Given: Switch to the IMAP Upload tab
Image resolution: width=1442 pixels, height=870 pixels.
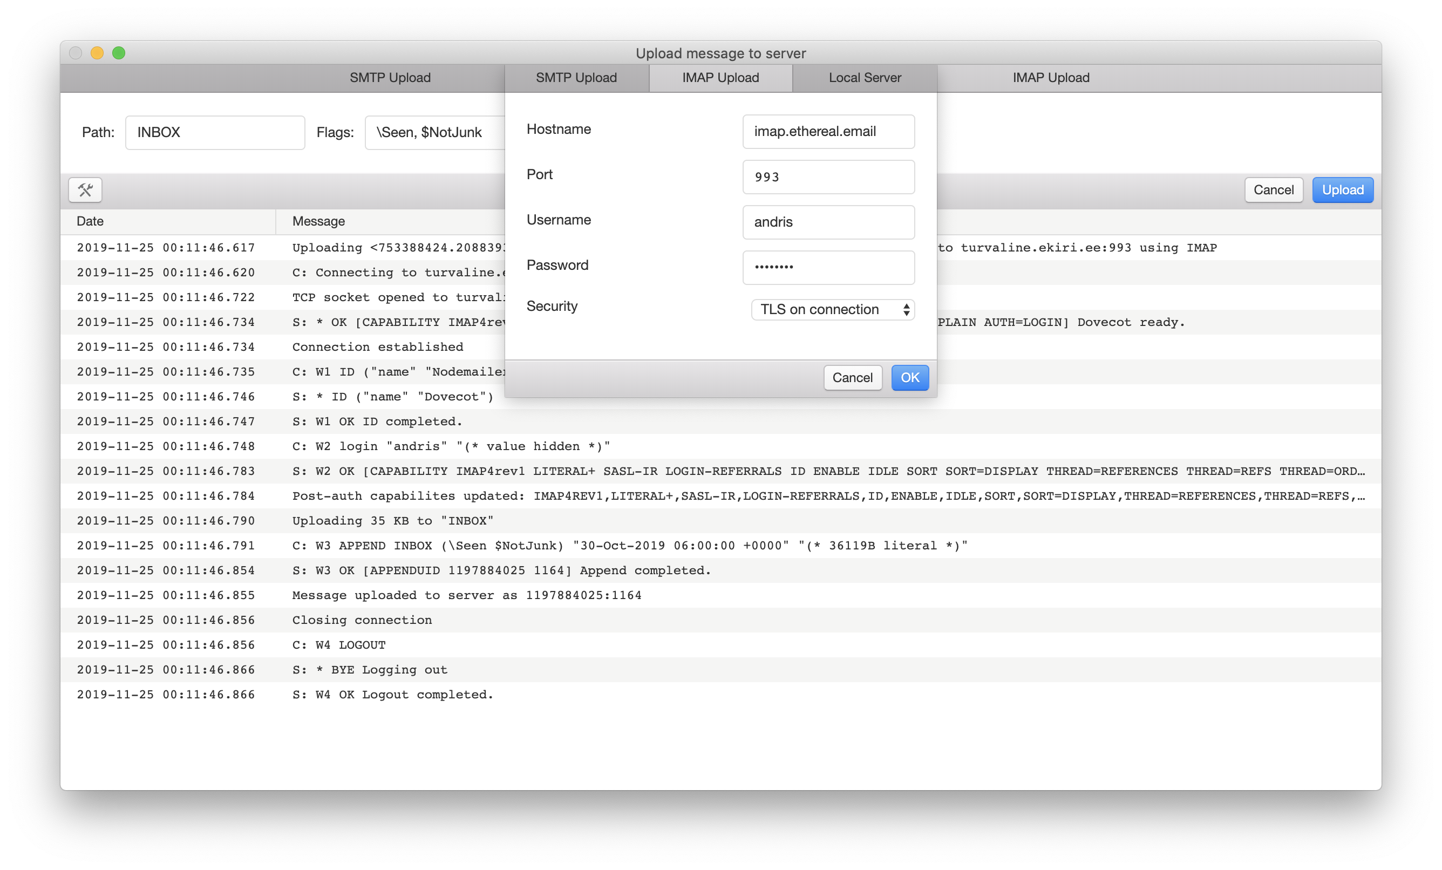Looking at the screenshot, I should coord(720,78).
